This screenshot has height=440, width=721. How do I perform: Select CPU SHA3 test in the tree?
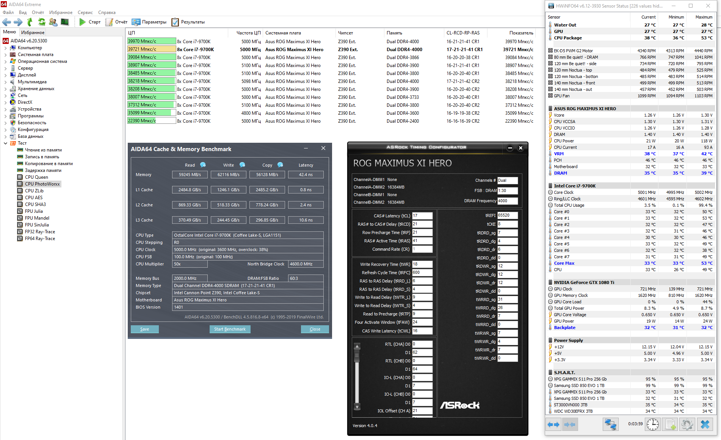click(35, 204)
